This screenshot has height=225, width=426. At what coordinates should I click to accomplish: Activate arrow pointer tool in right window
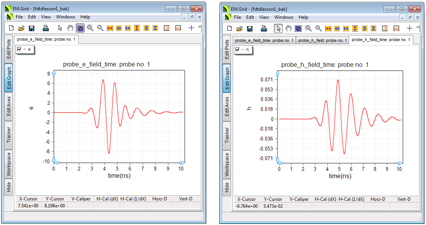(x=278, y=28)
